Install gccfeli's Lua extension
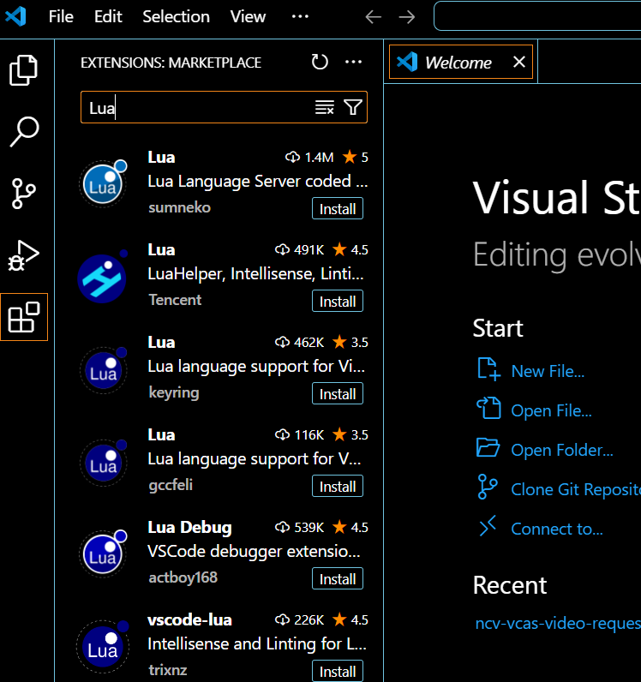 338,487
